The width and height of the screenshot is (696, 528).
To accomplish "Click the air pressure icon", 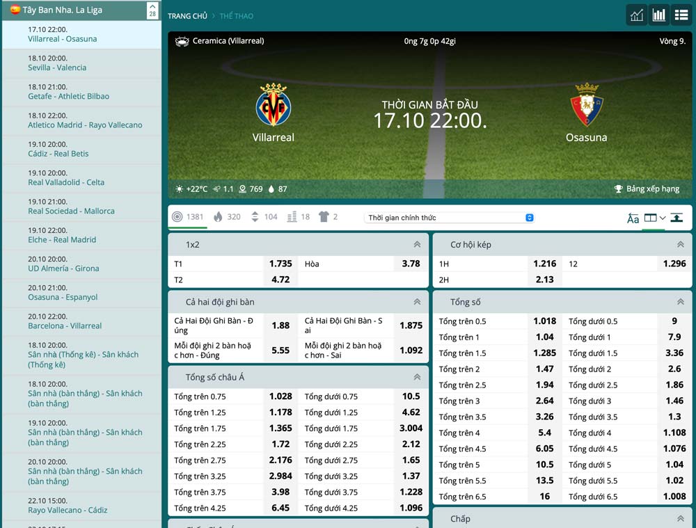I will click(x=242, y=189).
